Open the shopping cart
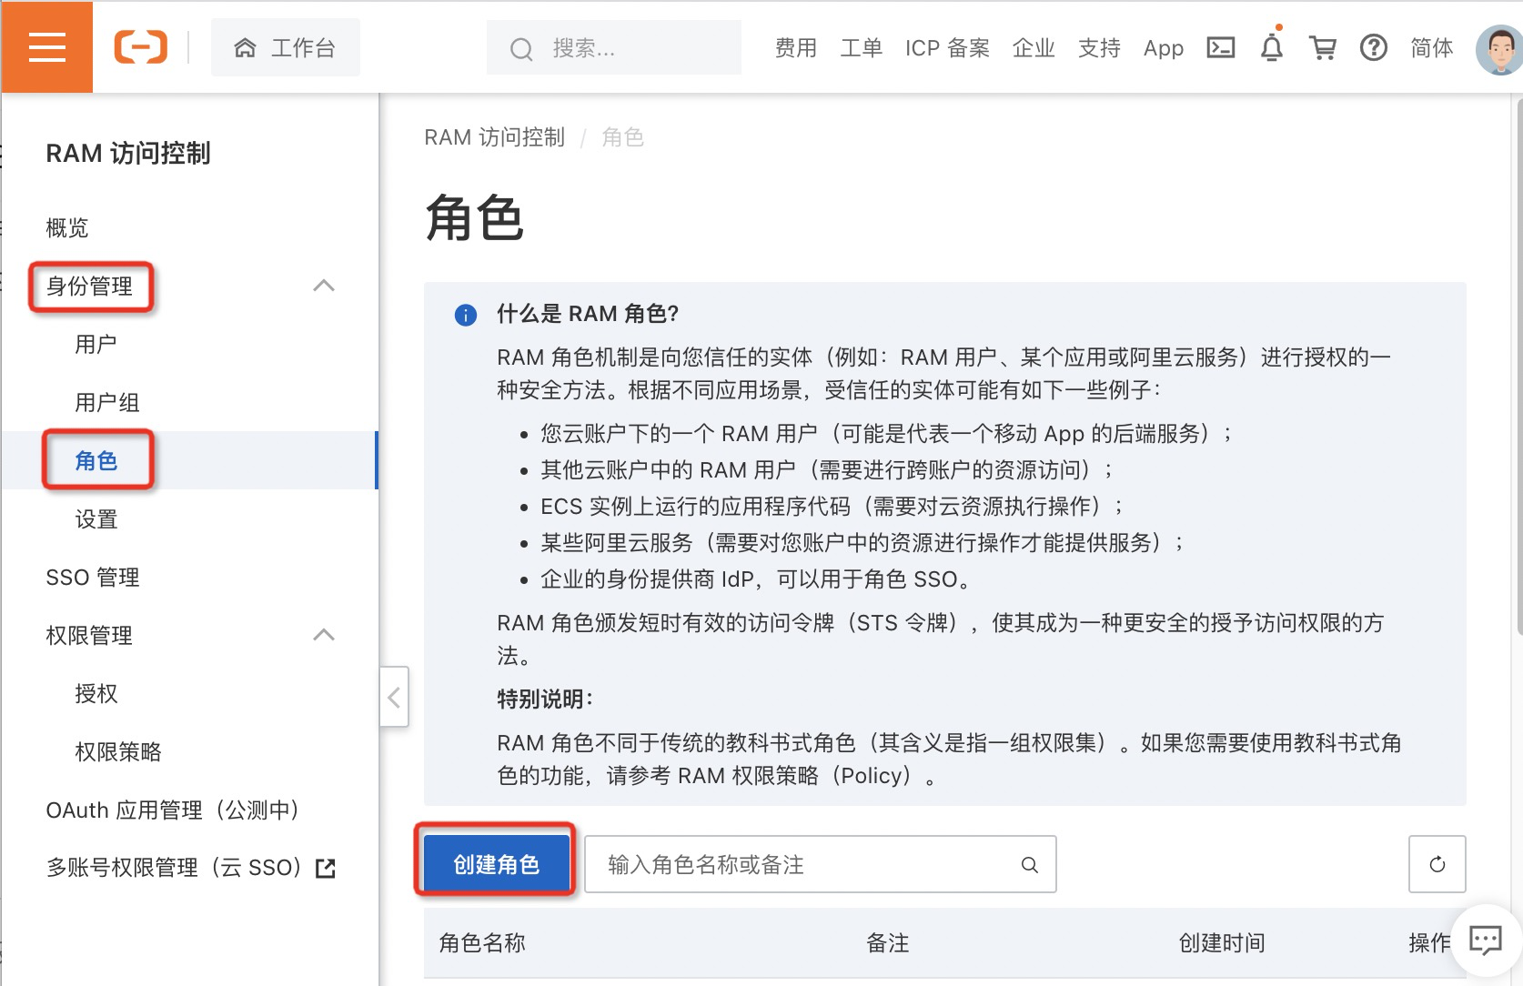 (x=1323, y=47)
